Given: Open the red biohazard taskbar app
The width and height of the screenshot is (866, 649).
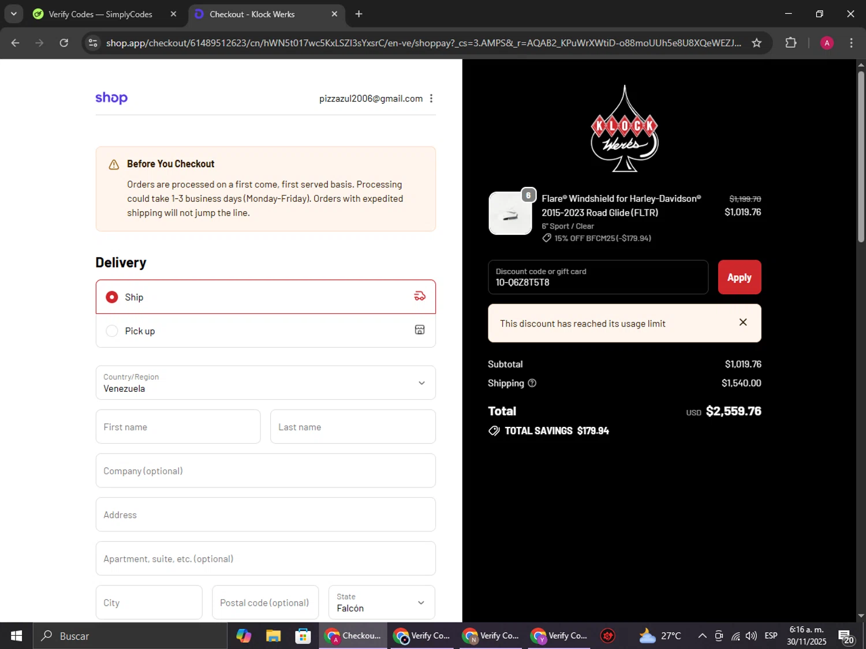Looking at the screenshot, I should click(x=608, y=636).
